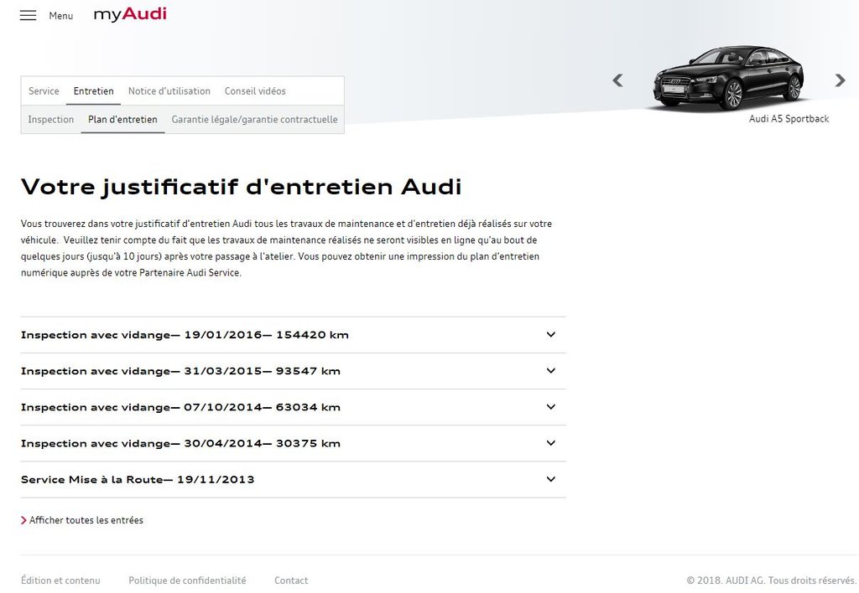Screen dimensions: 859x593
Task: Show previous vehicle with left arrow
Action: click(x=617, y=80)
